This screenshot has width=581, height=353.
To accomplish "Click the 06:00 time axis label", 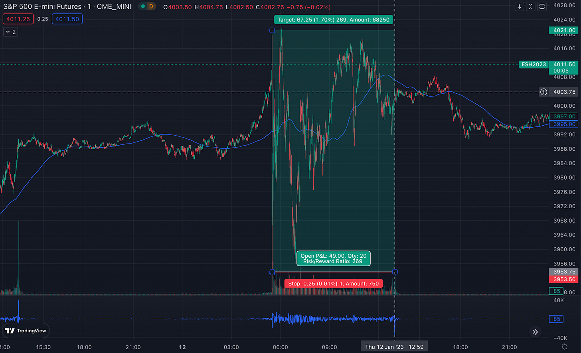I will tap(281, 347).
